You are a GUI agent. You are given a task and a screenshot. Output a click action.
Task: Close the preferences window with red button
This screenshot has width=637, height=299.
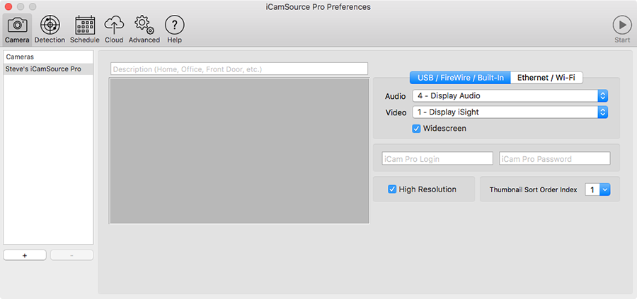(x=8, y=7)
